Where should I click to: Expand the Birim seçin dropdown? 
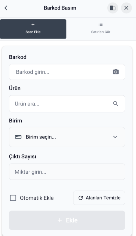point(67,137)
